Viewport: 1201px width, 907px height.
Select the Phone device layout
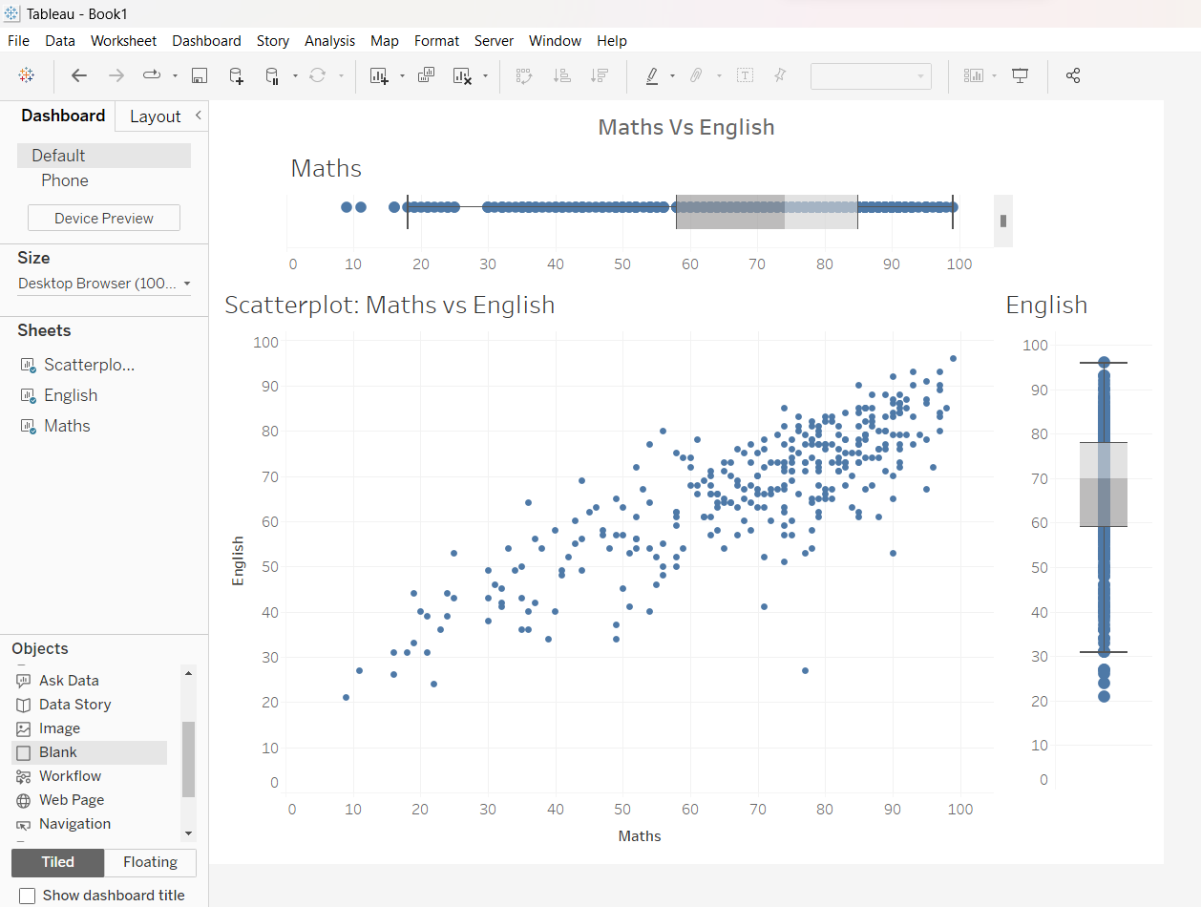(65, 180)
